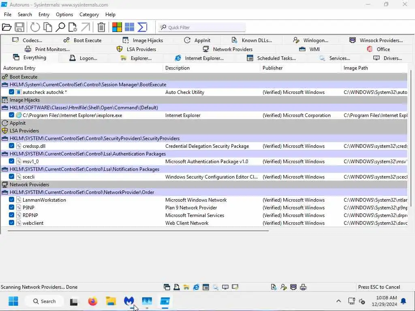This screenshot has height=311, width=415.
Task: Click the Copy toolbar icon
Action: pyautogui.click(x=48, y=27)
